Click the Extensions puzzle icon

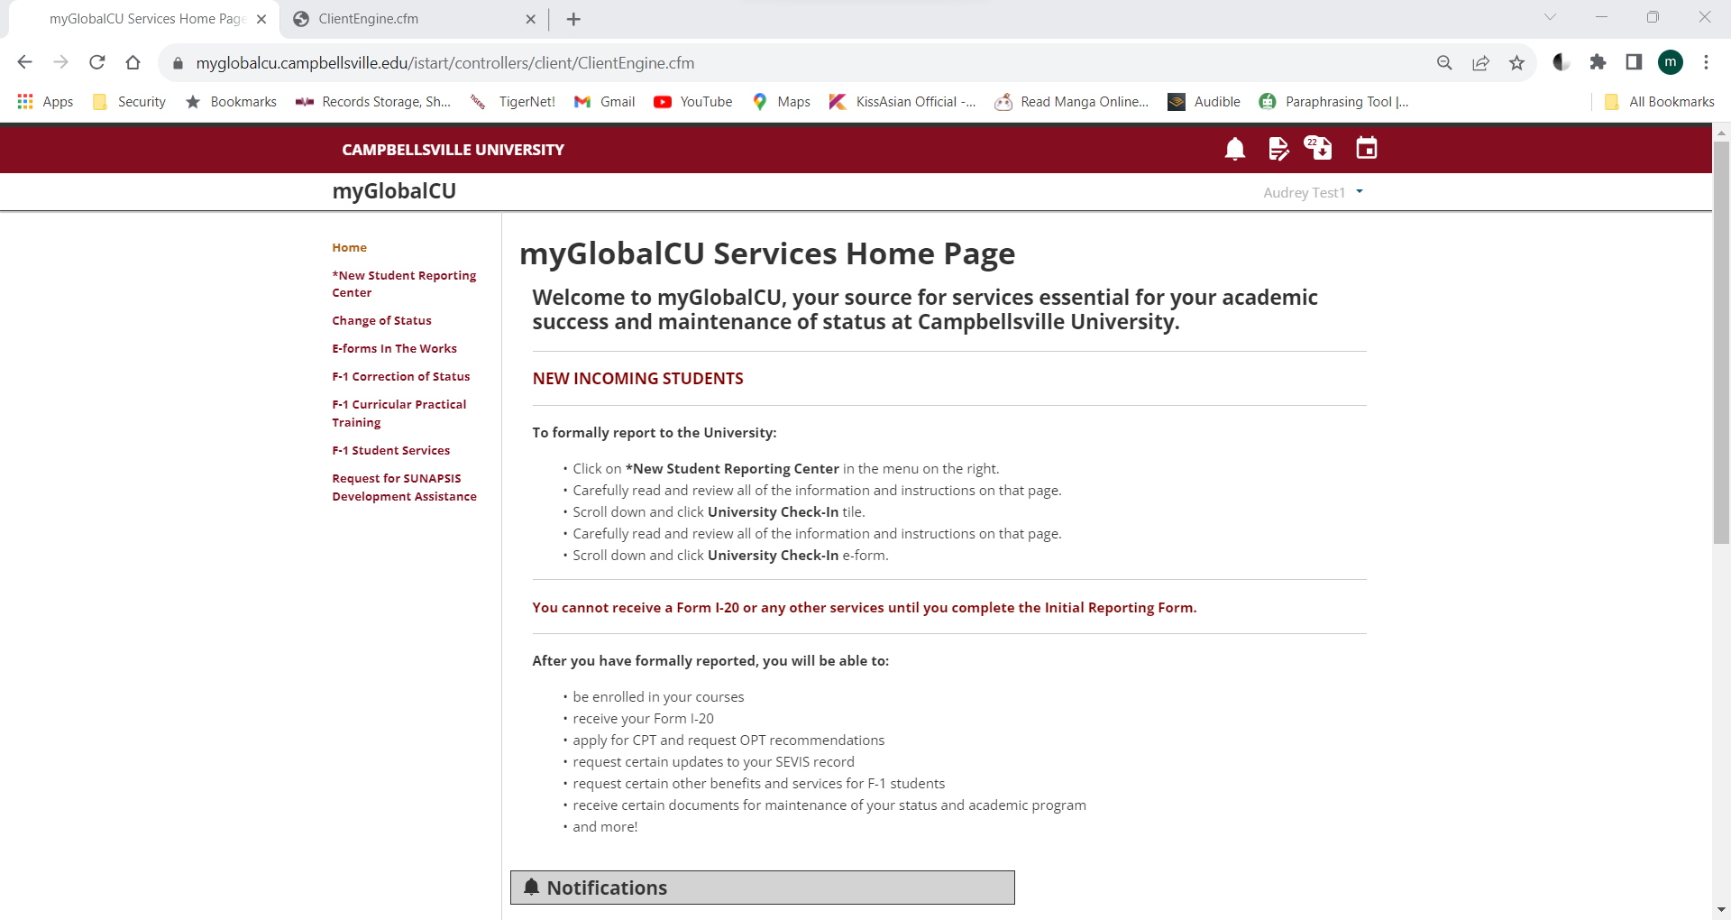[x=1598, y=62]
